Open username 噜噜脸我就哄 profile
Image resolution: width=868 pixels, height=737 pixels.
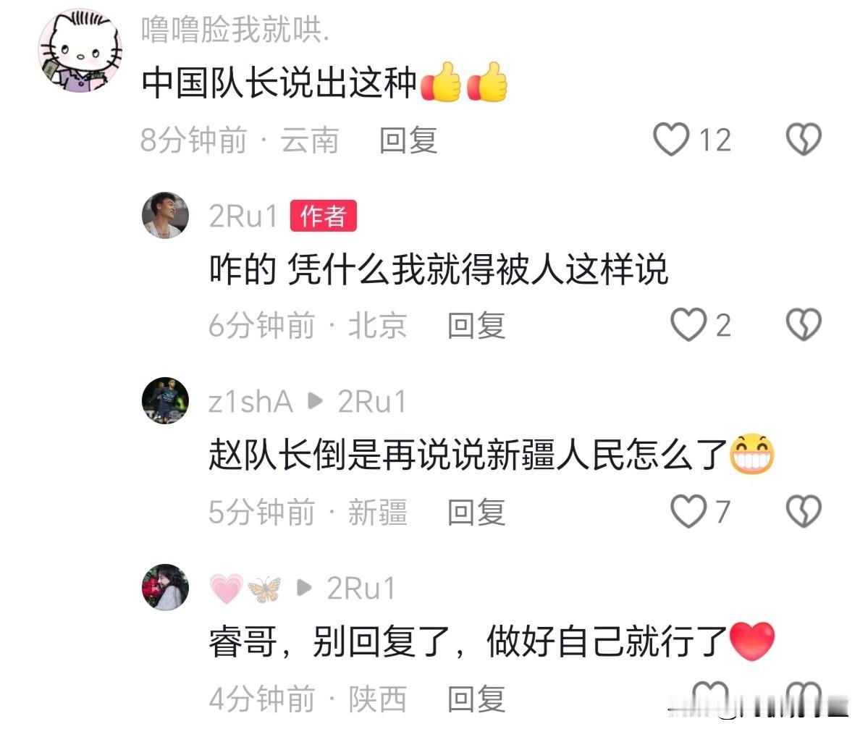click(235, 30)
